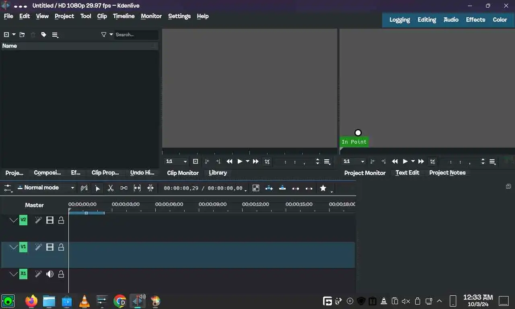Screen dimensions: 515x309
Task: Create a folder in the project bin
Action: 22,35
